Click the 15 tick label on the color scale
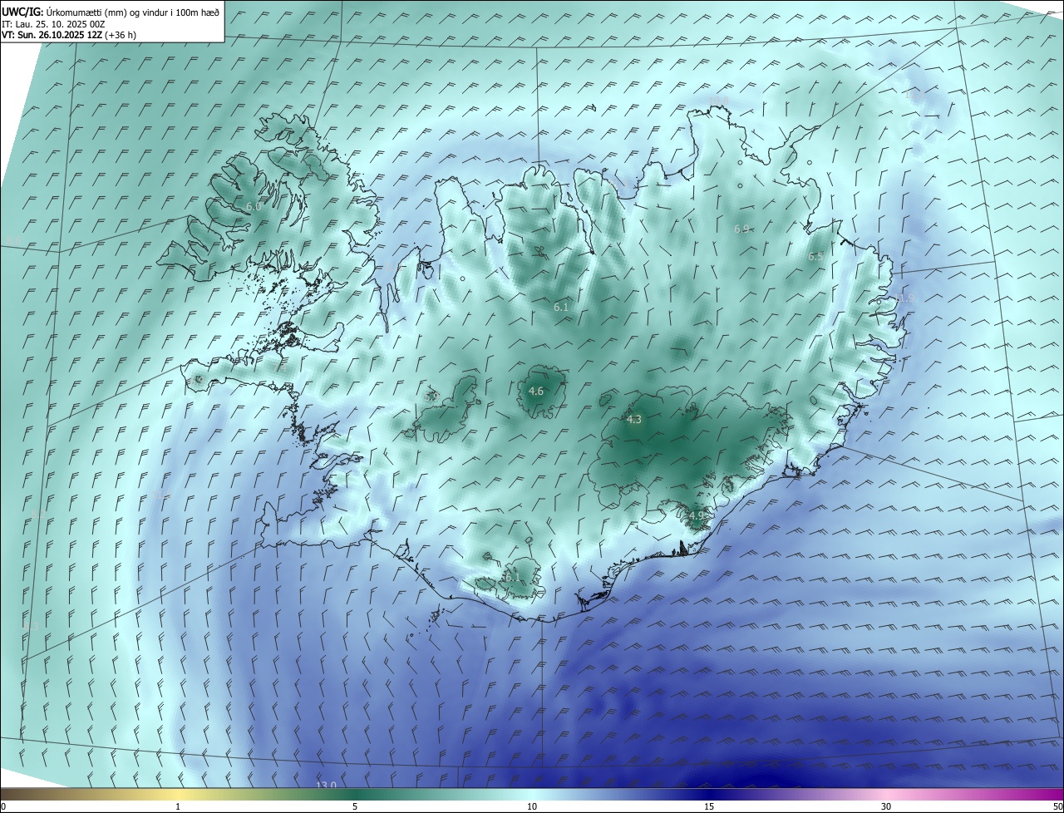Screen dimensions: 1064x813 click(x=709, y=806)
